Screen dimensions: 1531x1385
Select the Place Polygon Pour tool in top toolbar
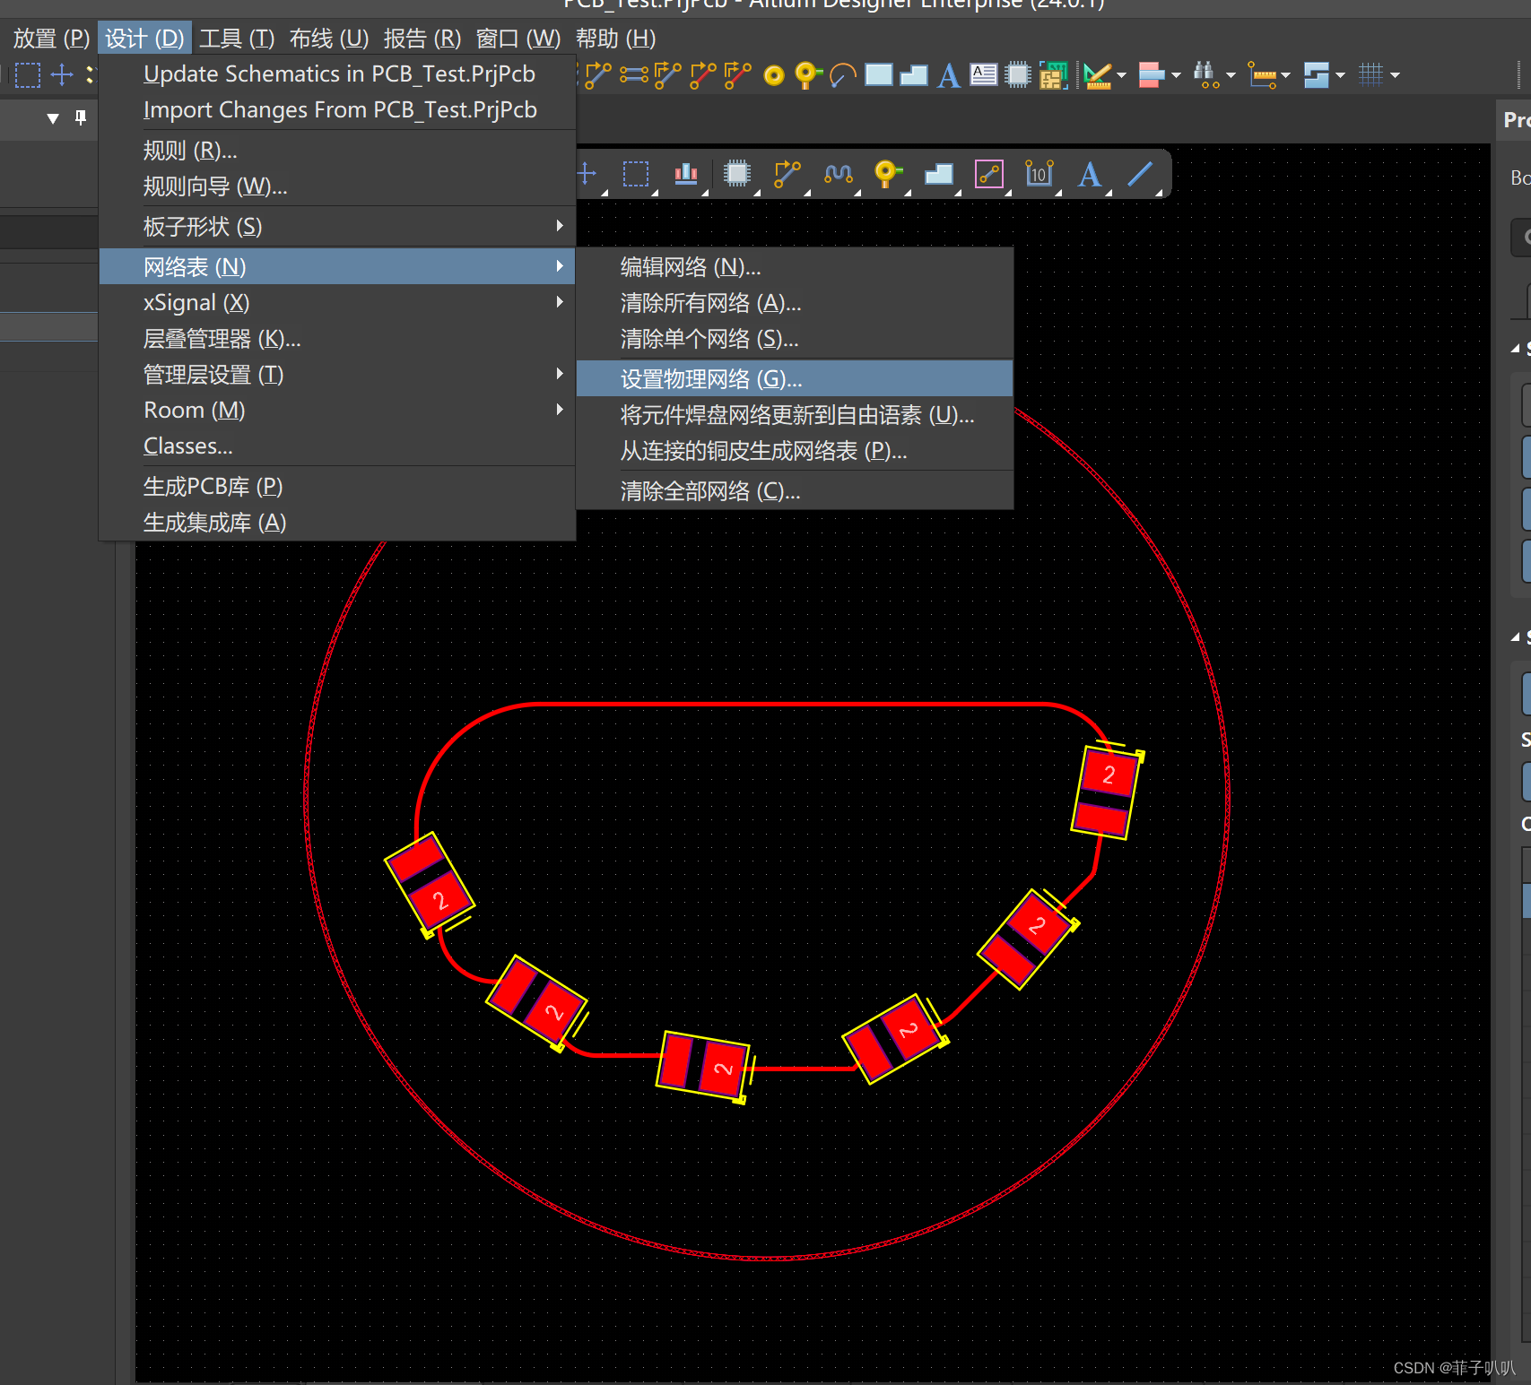914,75
